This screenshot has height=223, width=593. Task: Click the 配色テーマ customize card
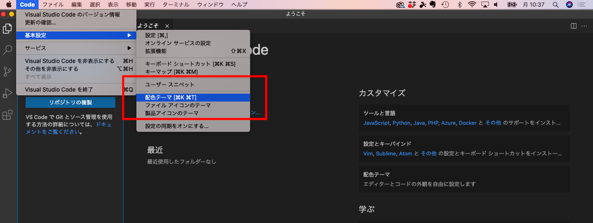pos(464,179)
